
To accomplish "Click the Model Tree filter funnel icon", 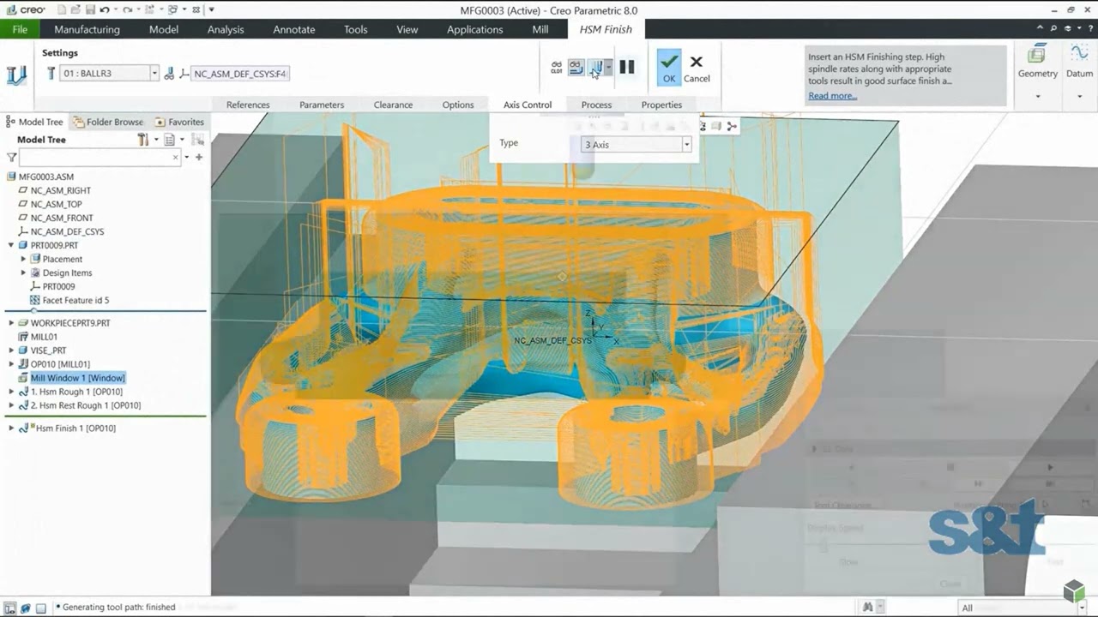I will tap(11, 157).
